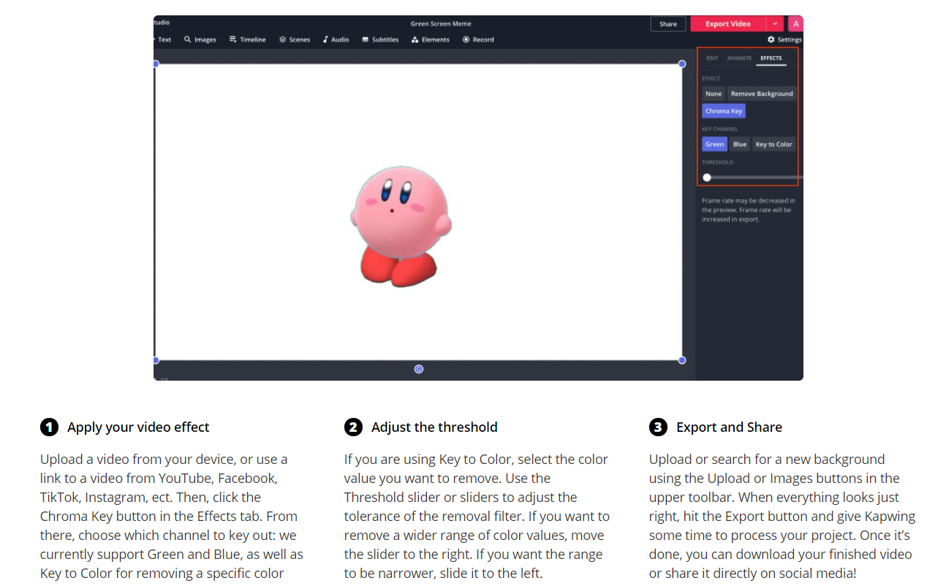Select the Remove Background effect
The image size is (927, 586).
coord(762,94)
